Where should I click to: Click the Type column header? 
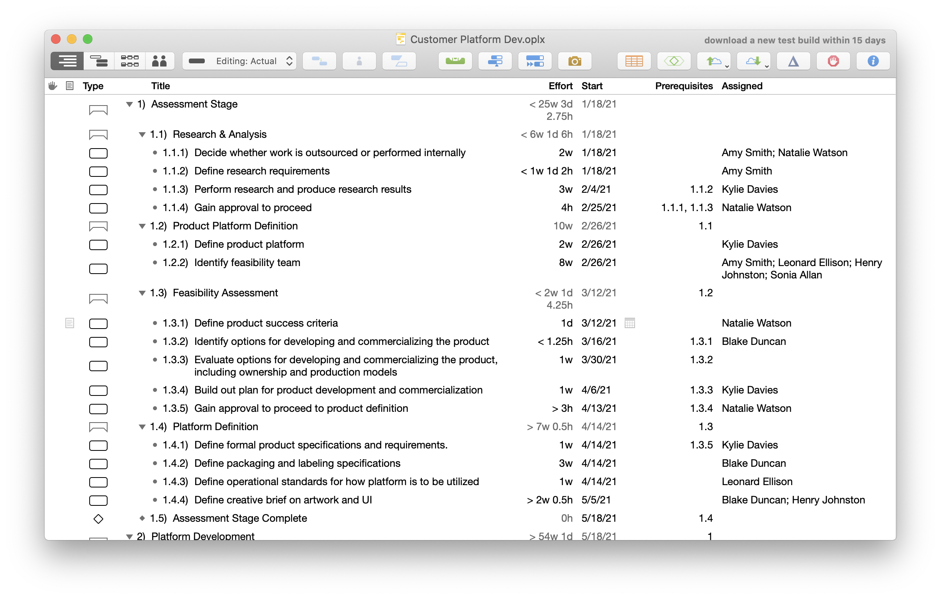coord(93,86)
